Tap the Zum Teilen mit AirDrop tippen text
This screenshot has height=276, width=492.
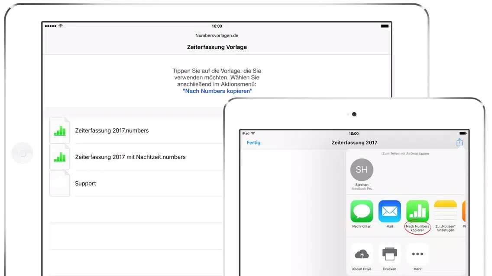tap(405, 154)
